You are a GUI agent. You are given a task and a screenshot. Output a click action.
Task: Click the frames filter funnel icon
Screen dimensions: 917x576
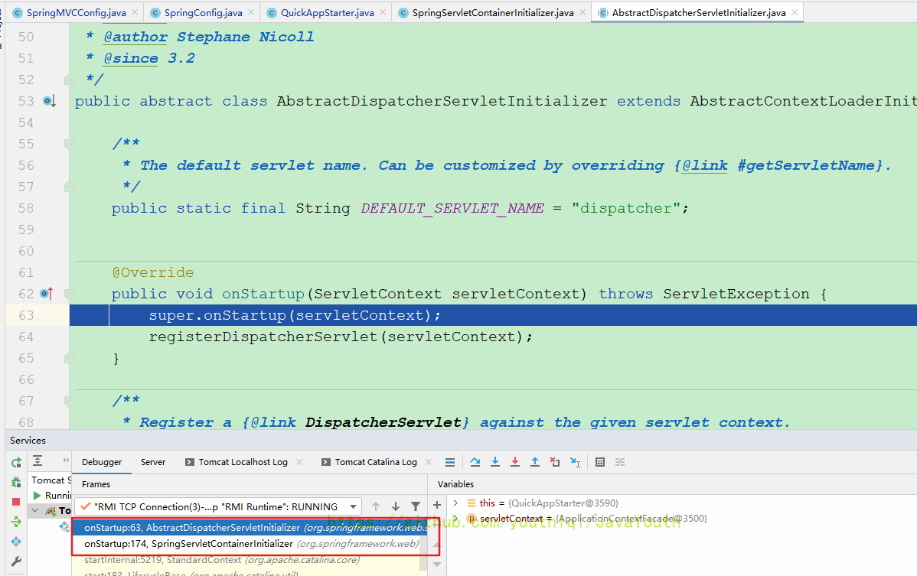coord(416,506)
